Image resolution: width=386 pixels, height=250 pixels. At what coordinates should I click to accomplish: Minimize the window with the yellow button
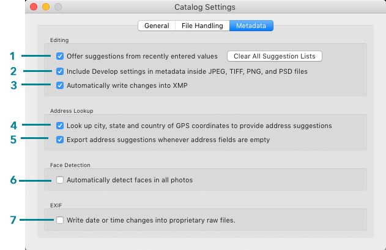(46, 7)
